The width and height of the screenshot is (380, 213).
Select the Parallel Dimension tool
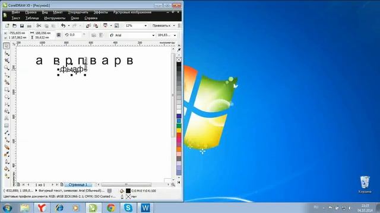(7, 133)
